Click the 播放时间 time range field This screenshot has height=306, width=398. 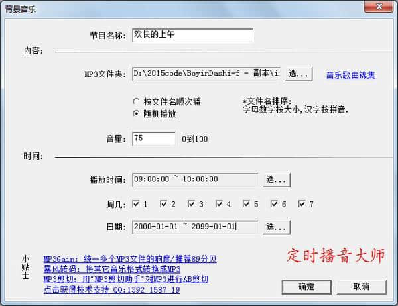click(195, 179)
